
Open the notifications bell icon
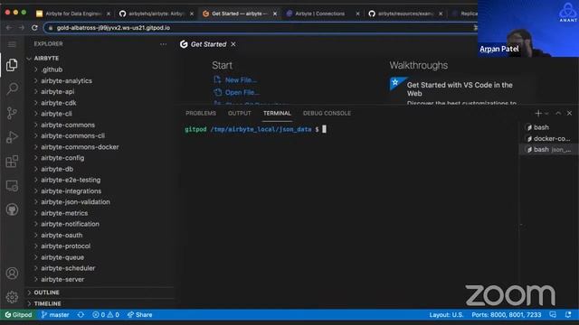coord(568,315)
